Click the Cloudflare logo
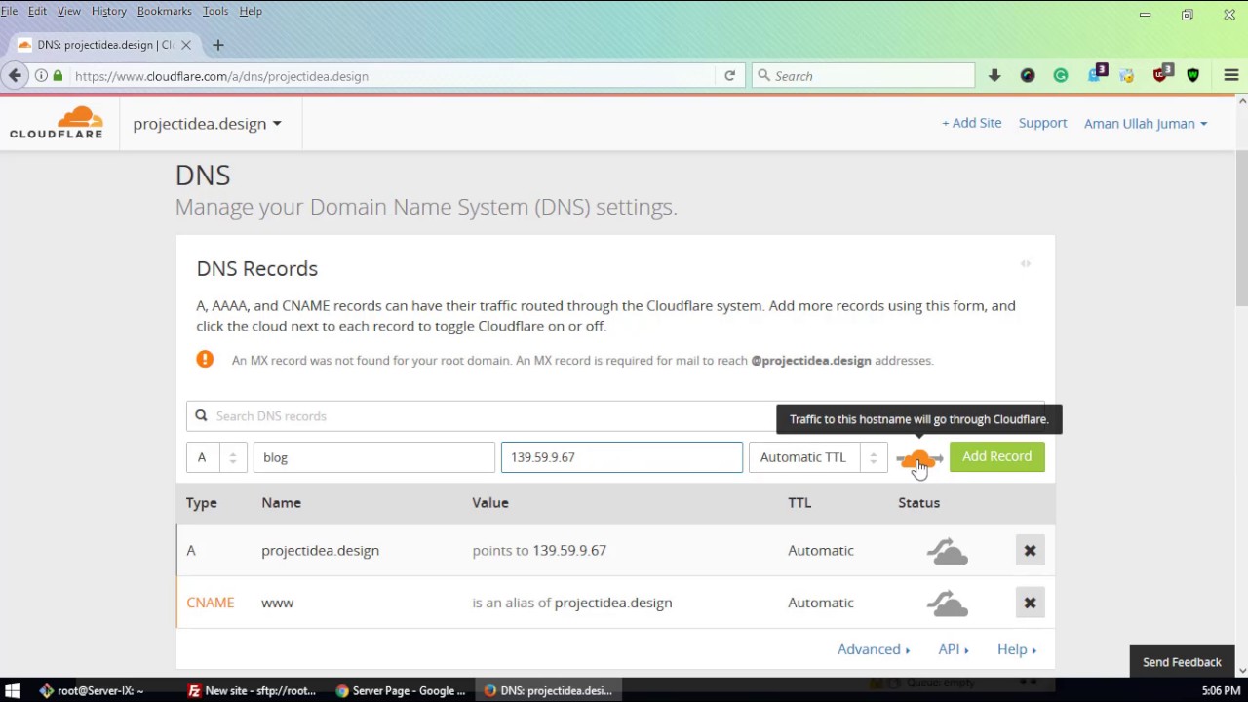1248x702 pixels. click(x=56, y=123)
